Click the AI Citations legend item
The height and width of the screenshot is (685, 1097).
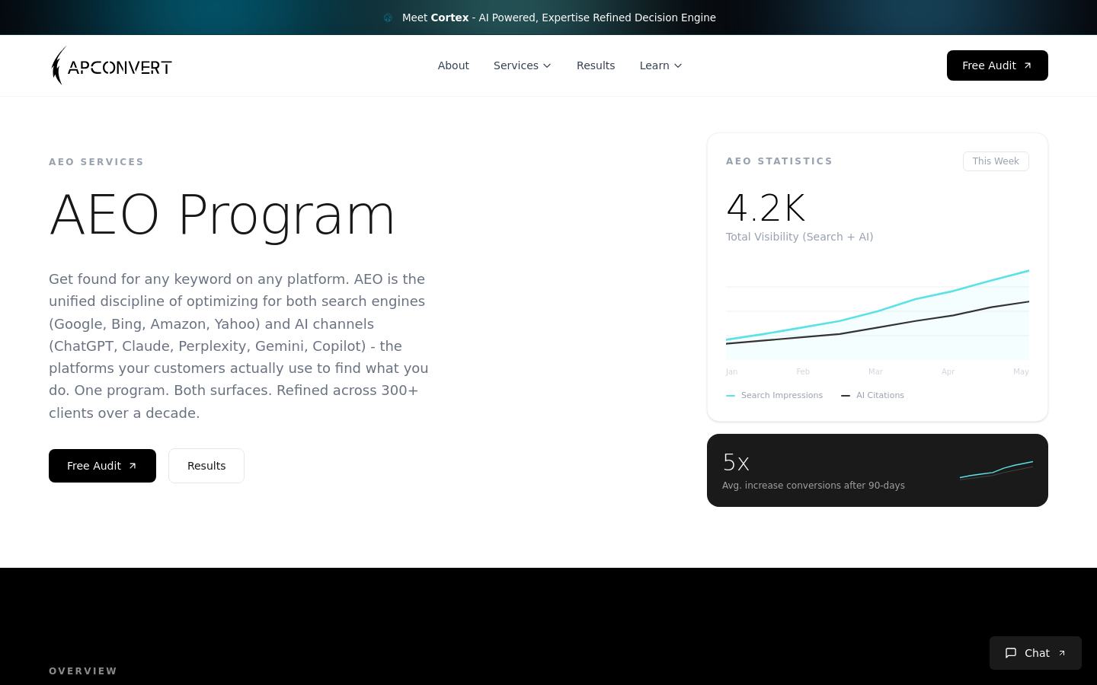tap(873, 395)
